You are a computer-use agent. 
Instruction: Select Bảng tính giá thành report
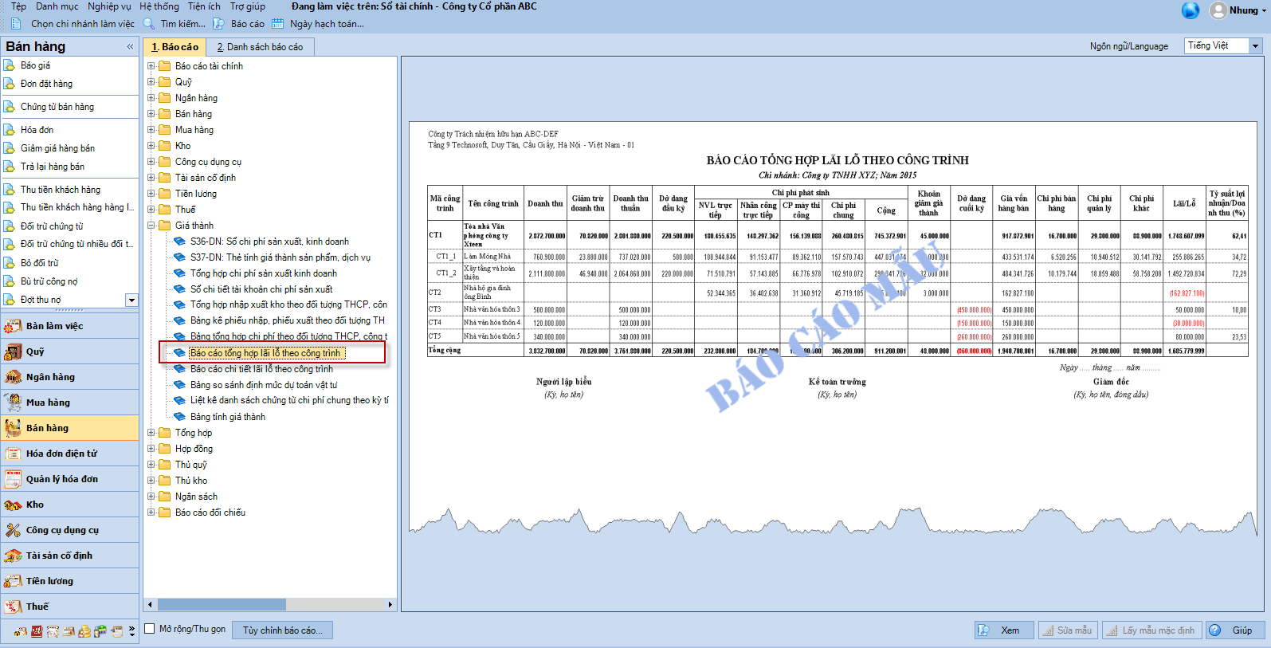pyautogui.click(x=227, y=417)
